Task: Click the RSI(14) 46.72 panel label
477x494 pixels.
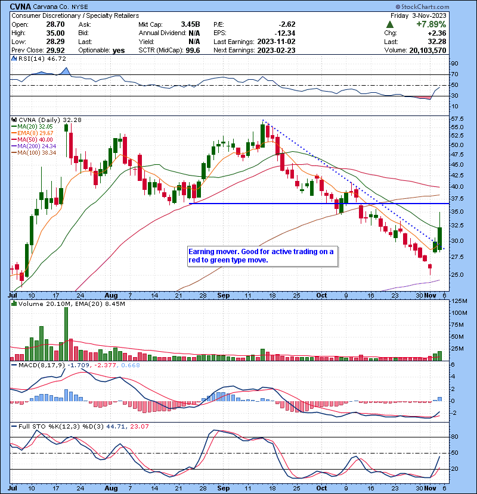Action: pos(42,58)
